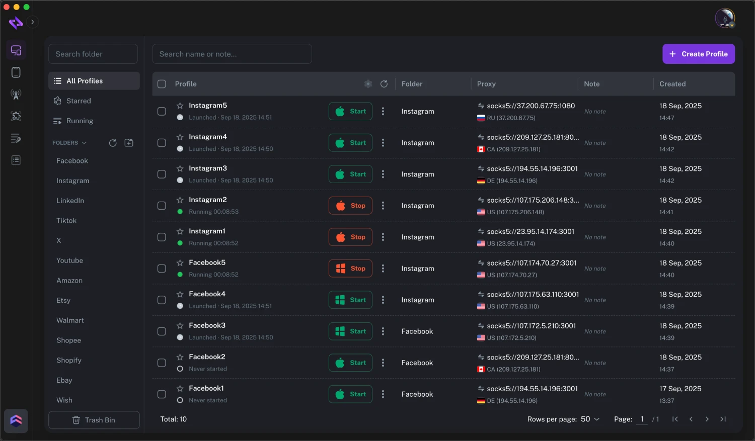Open the rows per page dropdown
Image resolution: width=755 pixels, height=441 pixels.
pos(590,419)
